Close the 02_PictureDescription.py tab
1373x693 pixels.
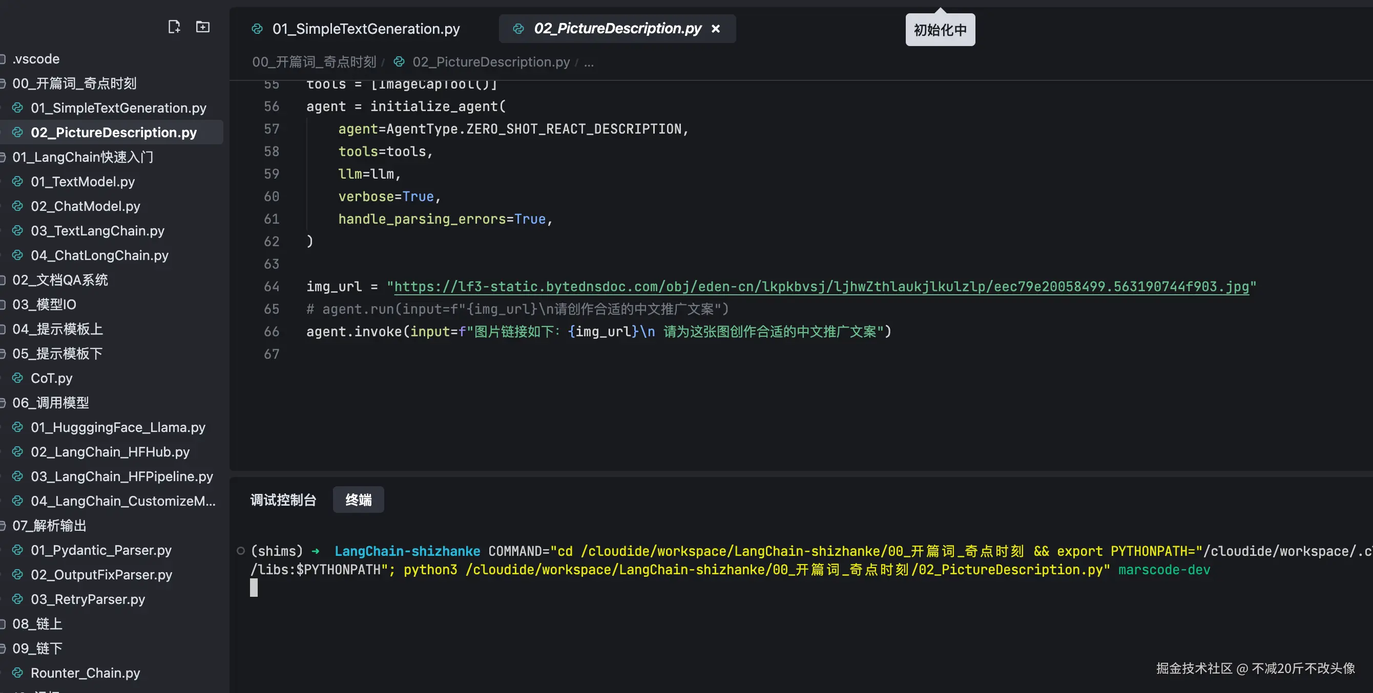coord(716,29)
